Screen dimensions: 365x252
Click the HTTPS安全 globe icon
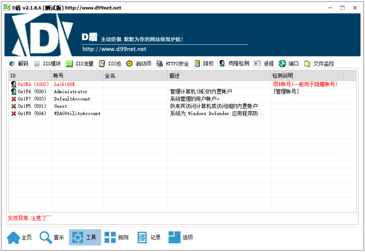(x=159, y=64)
